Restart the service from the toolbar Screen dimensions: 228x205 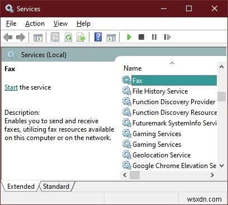[x=167, y=37]
